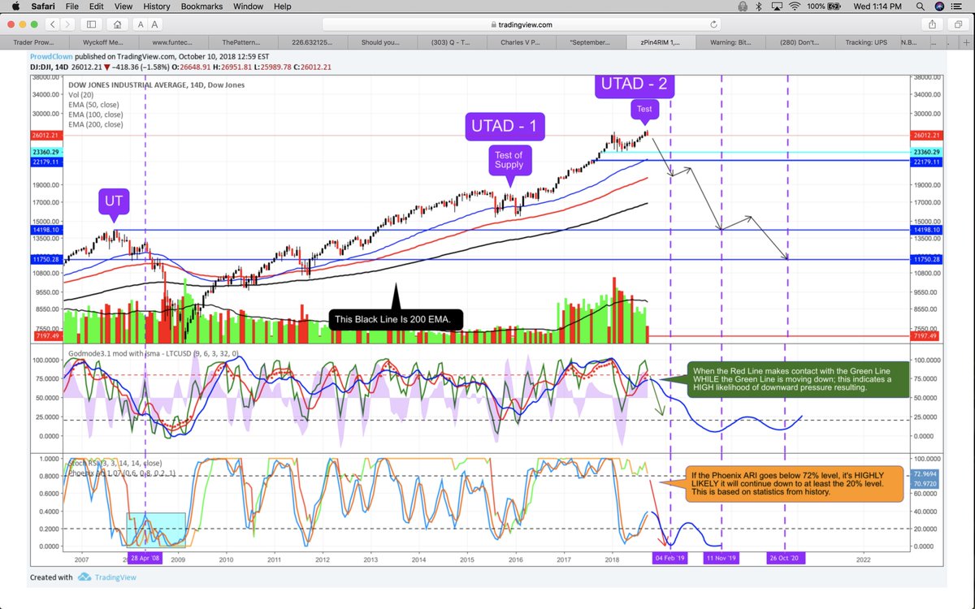975x609 pixels.
Task: Click the UT callout label
Action: [x=114, y=201]
